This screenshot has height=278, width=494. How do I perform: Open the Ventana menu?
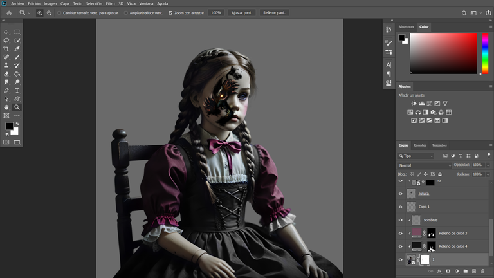[146, 3]
